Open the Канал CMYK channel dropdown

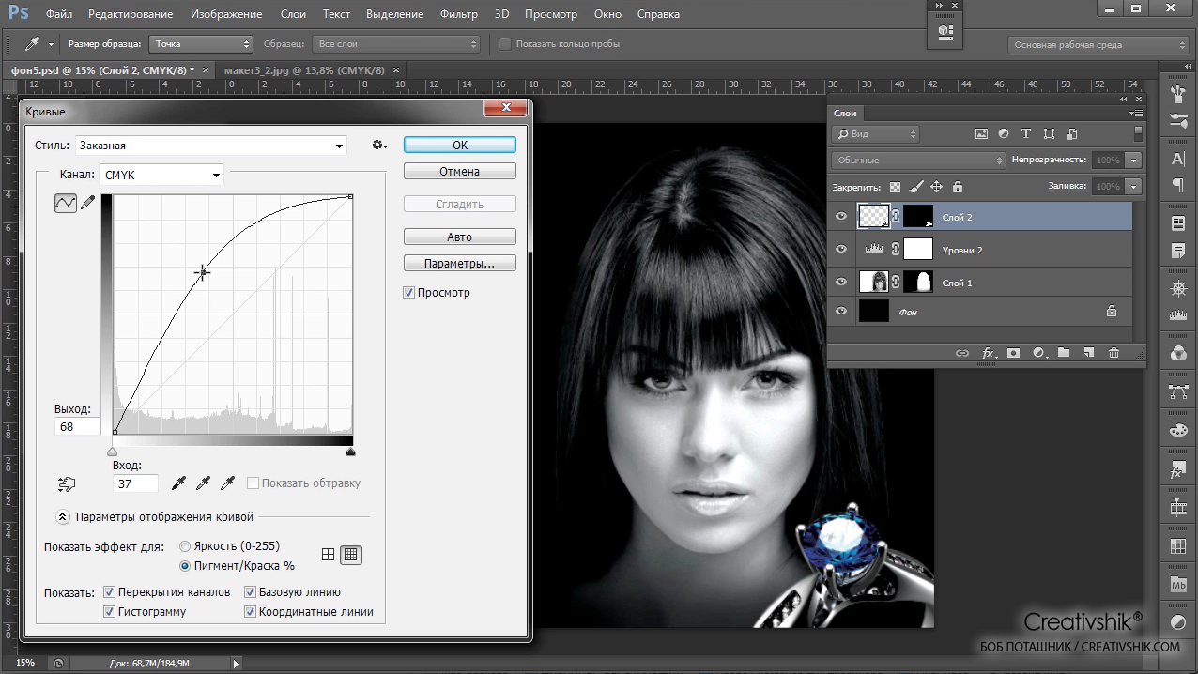(x=161, y=175)
